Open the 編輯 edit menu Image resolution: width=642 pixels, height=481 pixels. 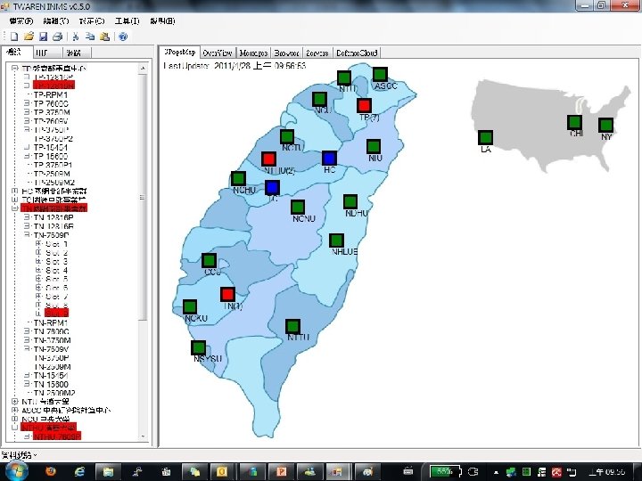click(x=55, y=20)
